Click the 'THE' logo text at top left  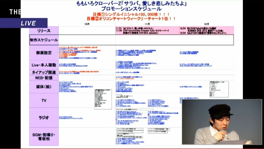(x=15, y=12)
